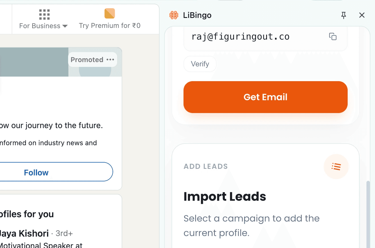
Task: Open the promoted post three-dots menu
Action: (x=110, y=60)
